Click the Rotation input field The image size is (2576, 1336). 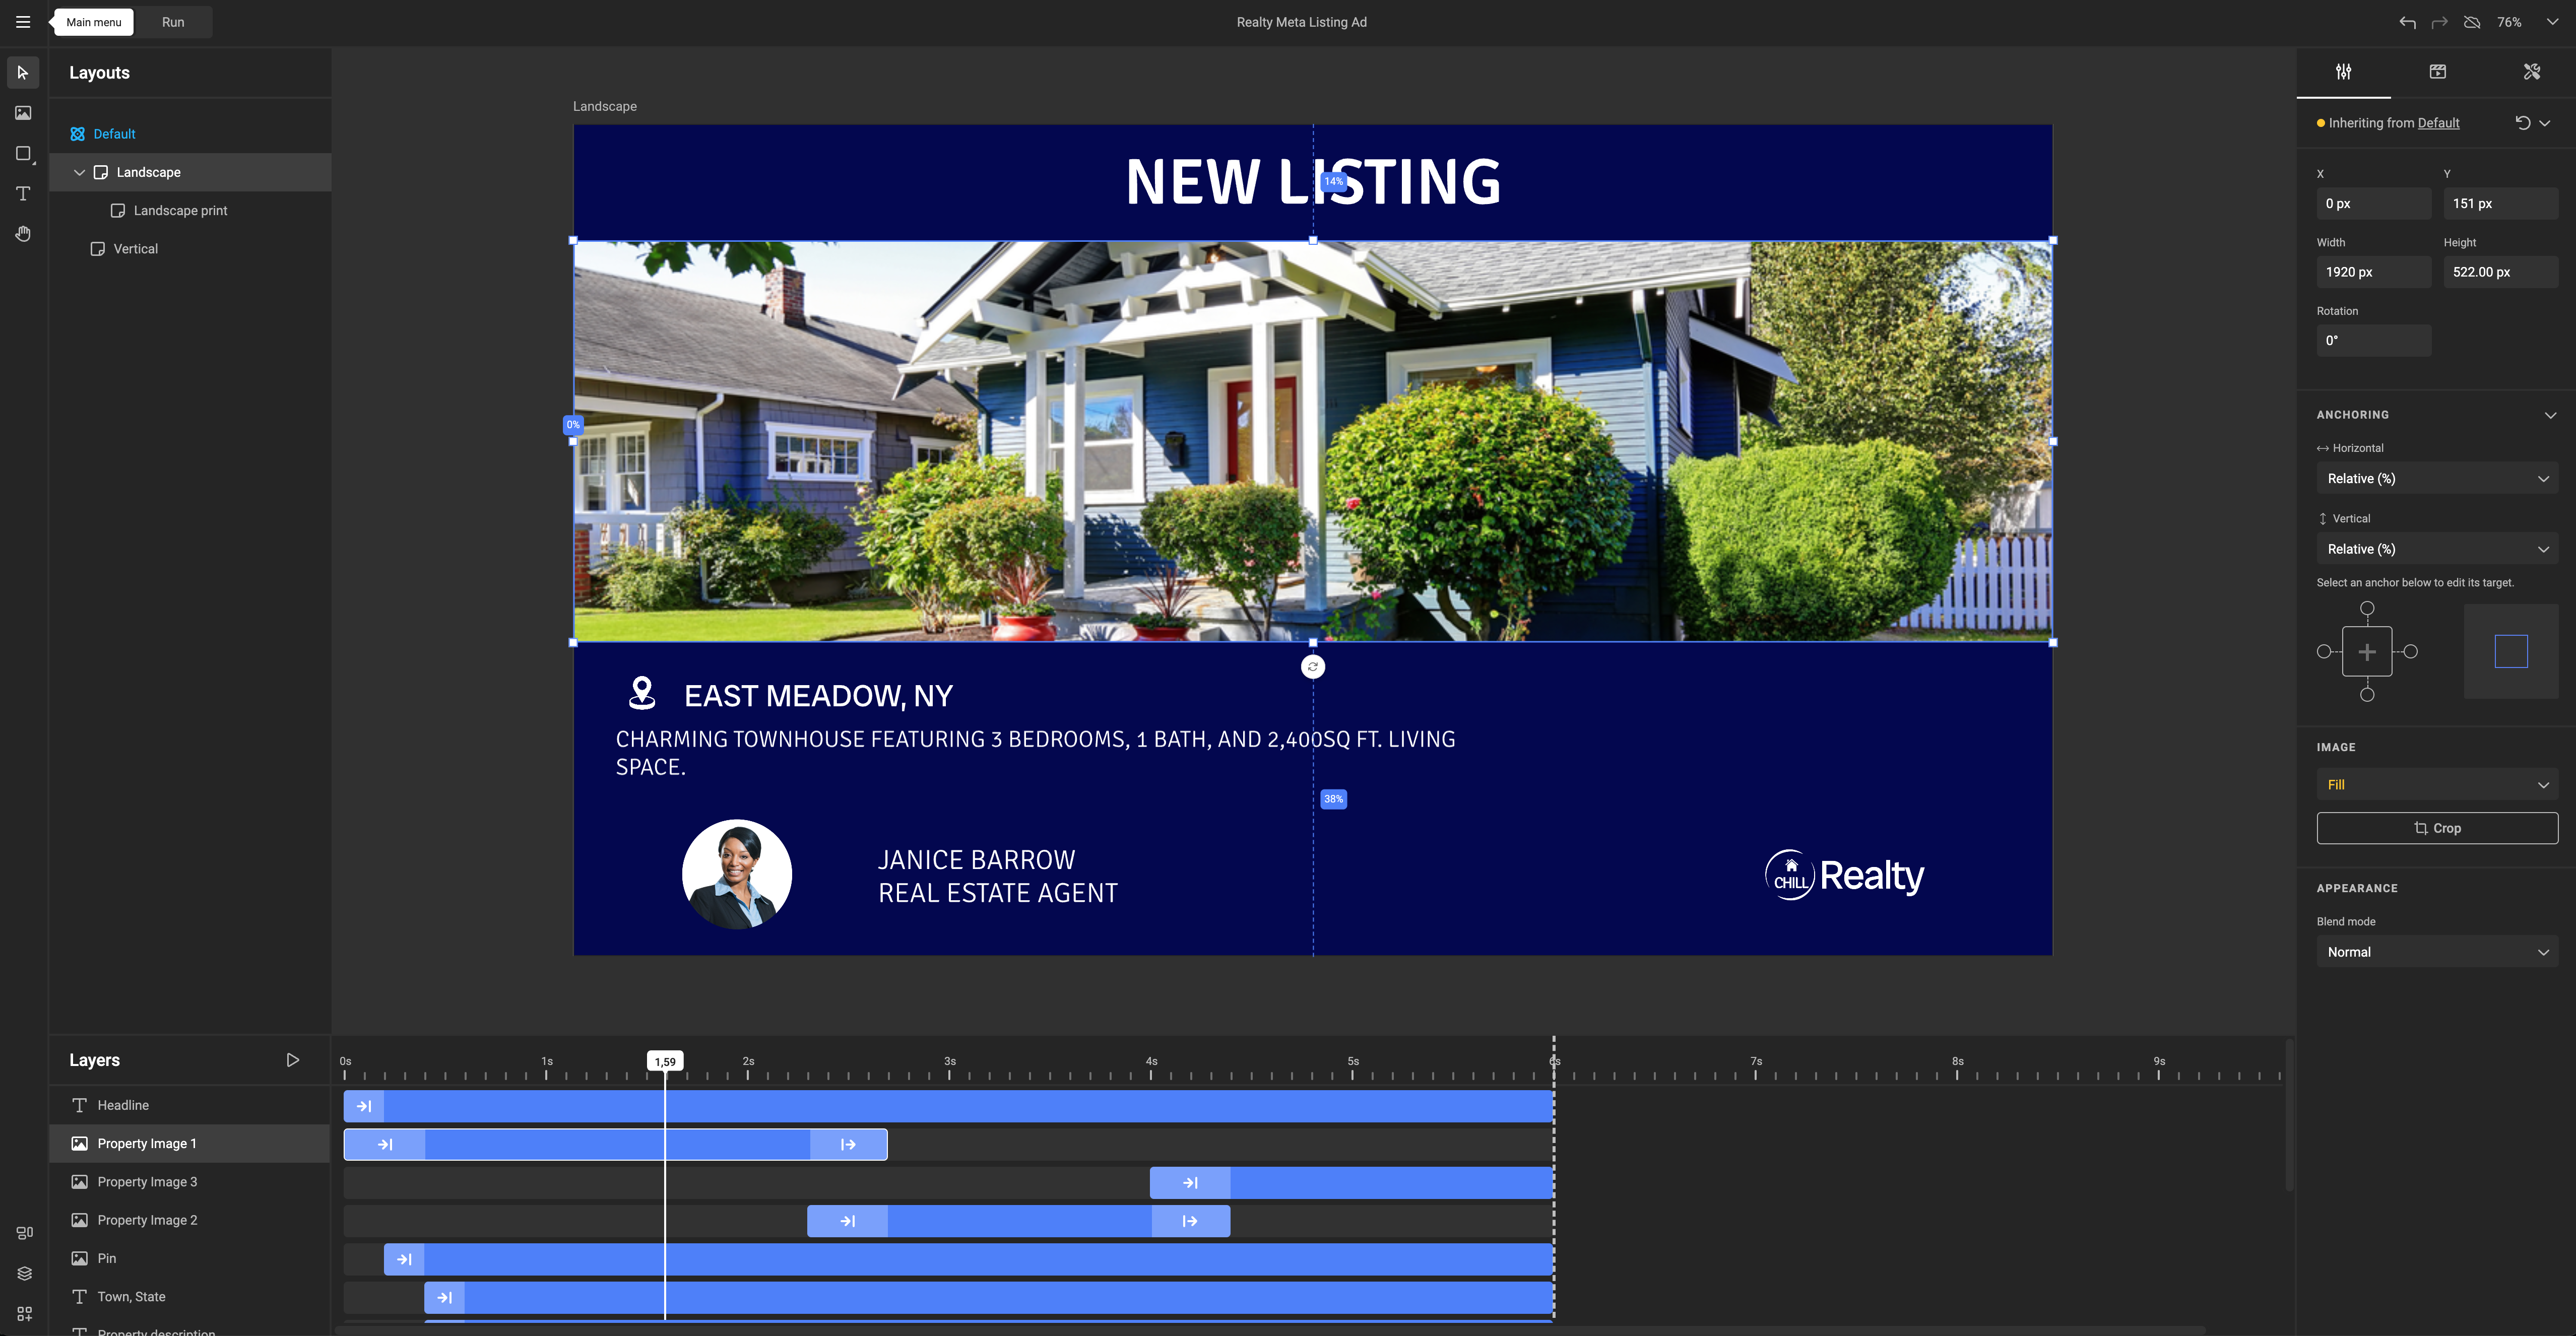point(2373,340)
